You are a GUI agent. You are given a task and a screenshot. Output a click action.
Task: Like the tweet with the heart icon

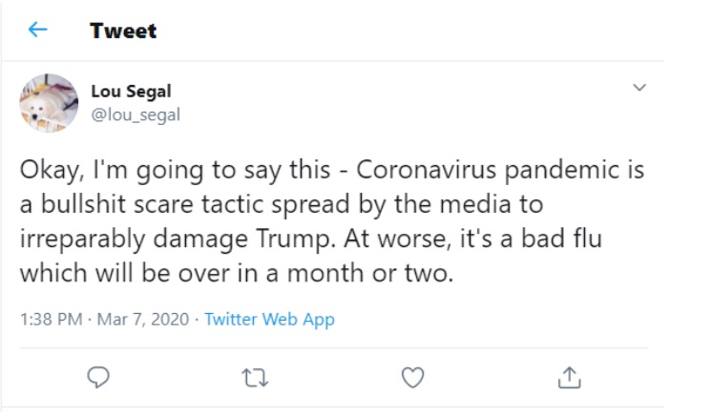411,378
